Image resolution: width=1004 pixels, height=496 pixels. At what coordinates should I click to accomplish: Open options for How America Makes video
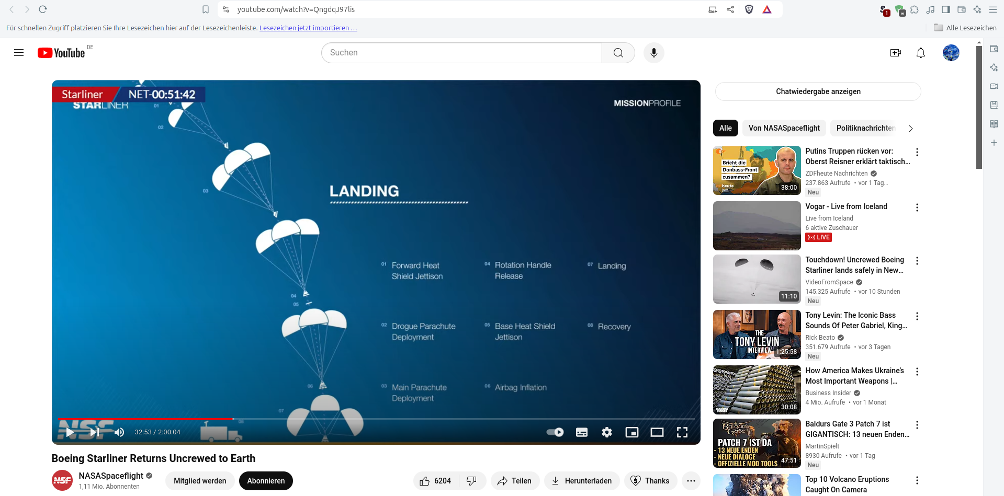pyautogui.click(x=917, y=372)
